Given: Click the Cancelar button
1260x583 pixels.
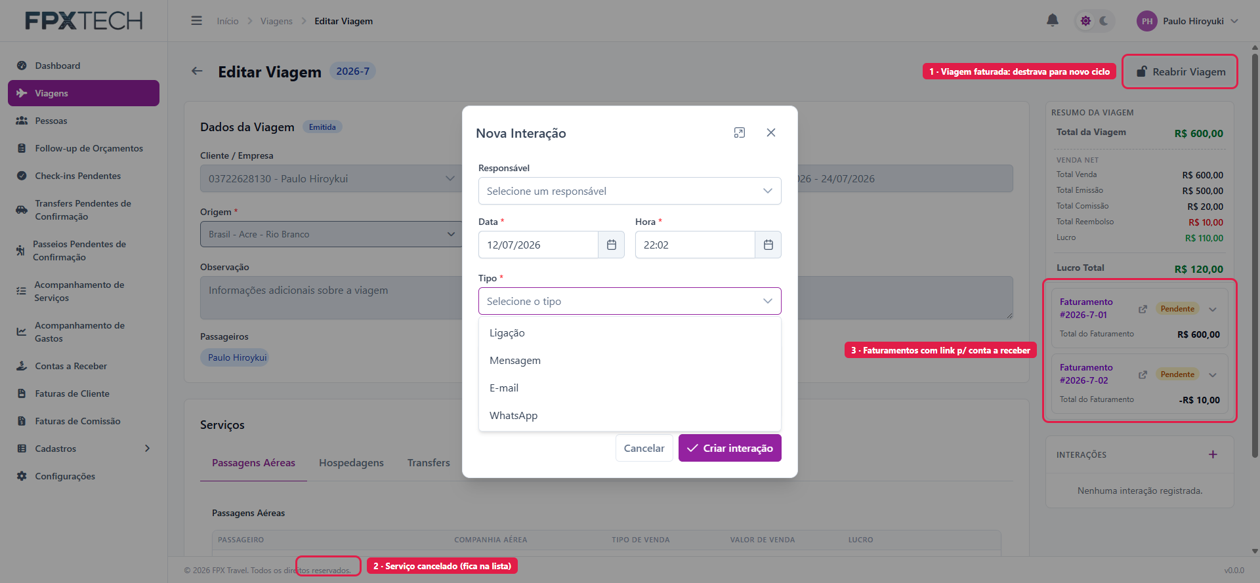Looking at the screenshot, I should (x=644, y=448).
